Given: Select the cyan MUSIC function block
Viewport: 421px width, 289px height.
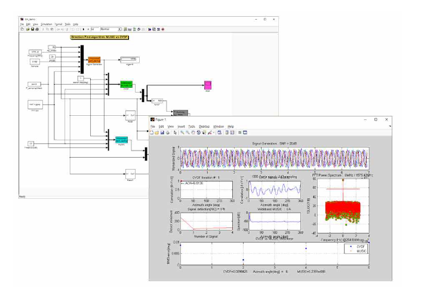Looking at the screenshot, I should (121, 140).
